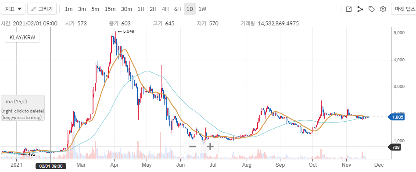Click the 시간 2021/02/01 09:00 readout

tap(29, 24)
